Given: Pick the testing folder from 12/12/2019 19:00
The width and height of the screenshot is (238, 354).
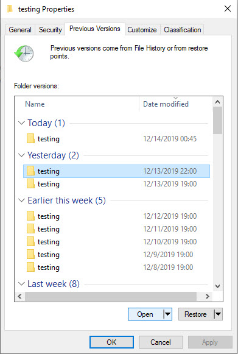Looking at the screenshot, I should coord(116,216).
